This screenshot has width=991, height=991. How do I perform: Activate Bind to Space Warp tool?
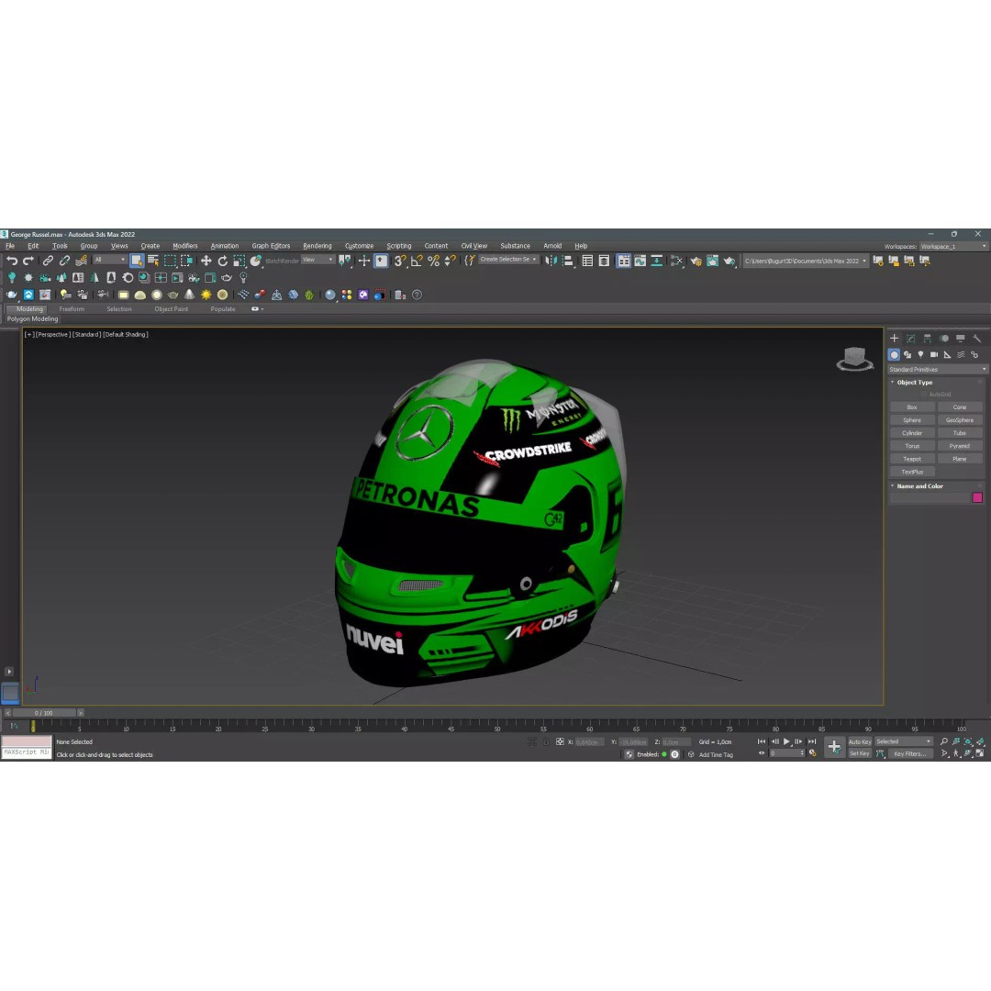(x=81, y=261)
